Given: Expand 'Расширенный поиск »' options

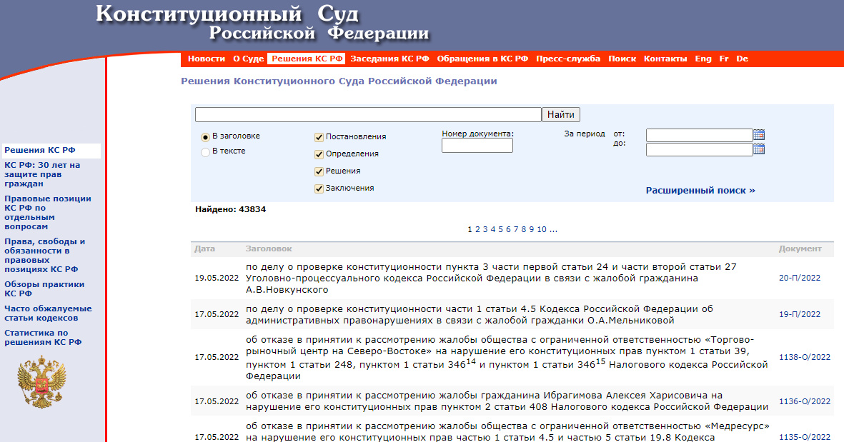Looking at the screenshot, I should click(700, 191).
